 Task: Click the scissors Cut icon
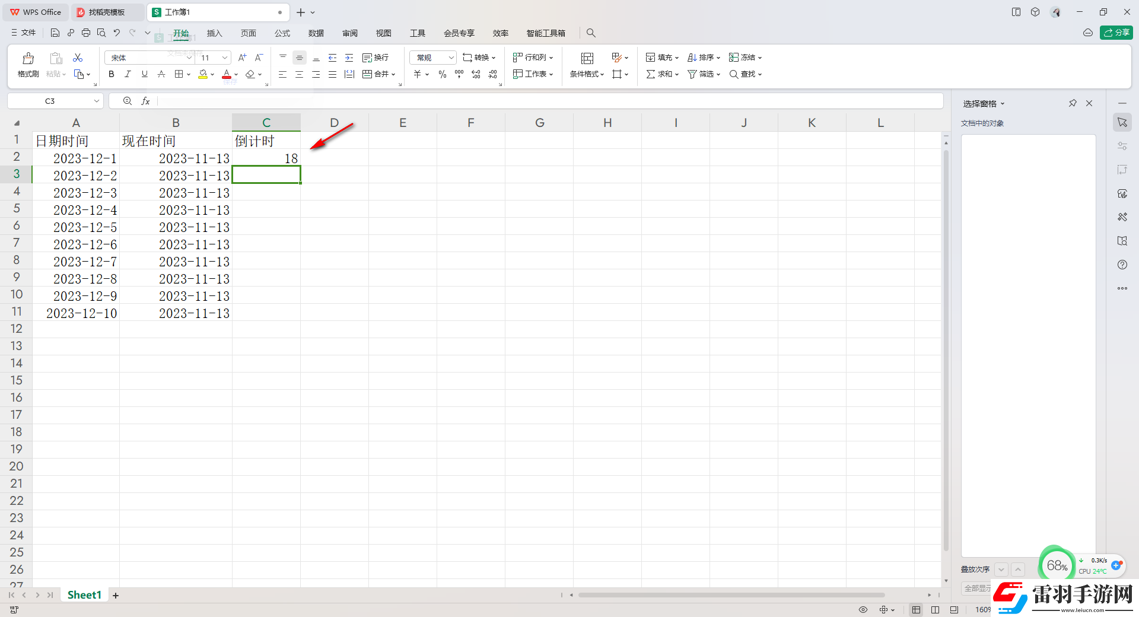click(78, 58)
